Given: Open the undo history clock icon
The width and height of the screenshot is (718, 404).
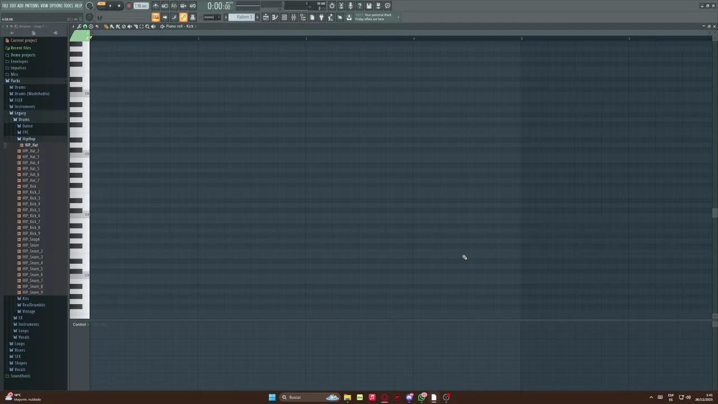Looking at the screenshot, I should tap(332, 6).
